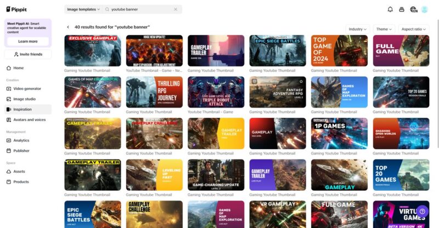Expand the Aspect ratio filter

414,29
